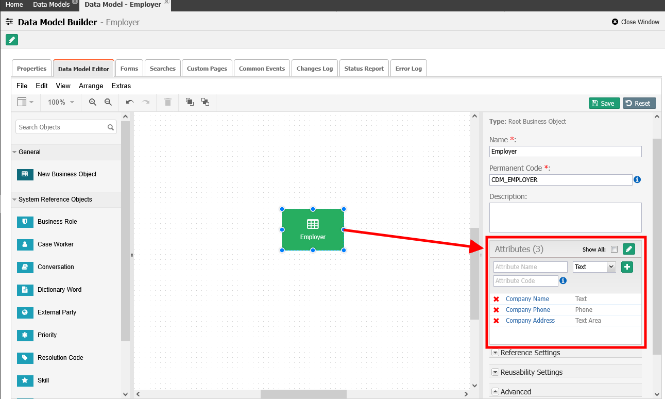This screenshot has width=665, height=399.
Task: Remove the Company Phone attribute
Action: point(497,310)
